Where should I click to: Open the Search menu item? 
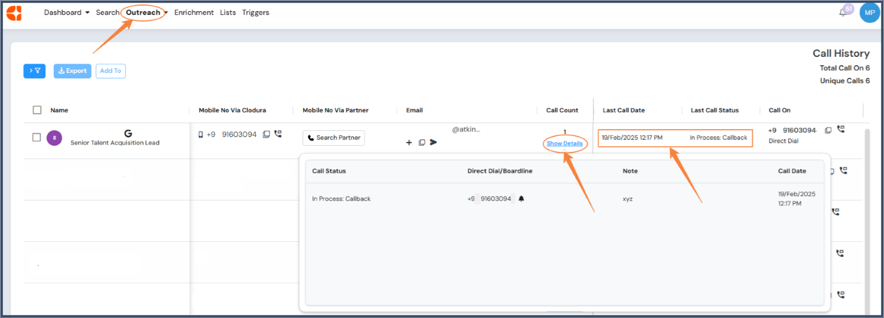[x=107, y=12]
